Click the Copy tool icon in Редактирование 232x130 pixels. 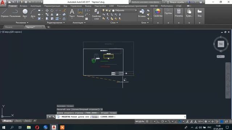point(47,14)
